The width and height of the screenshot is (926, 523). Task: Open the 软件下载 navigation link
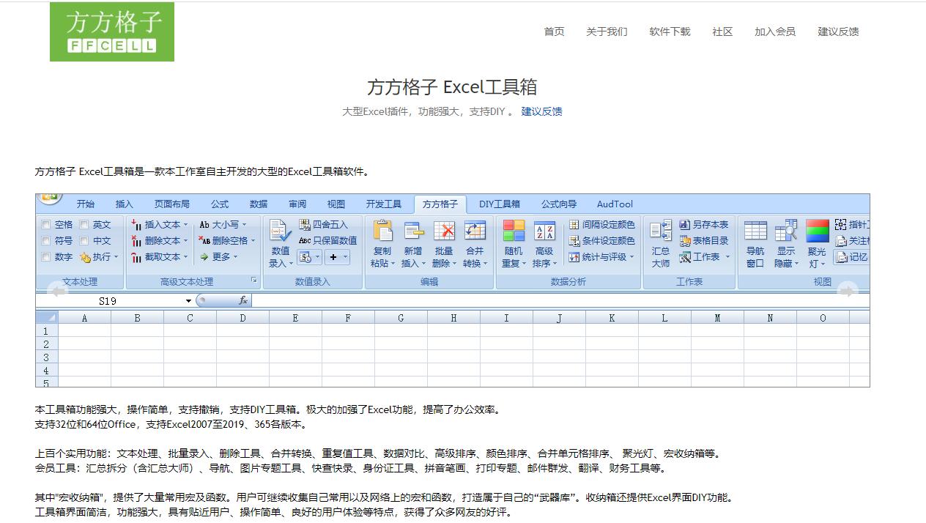[669, 31]
